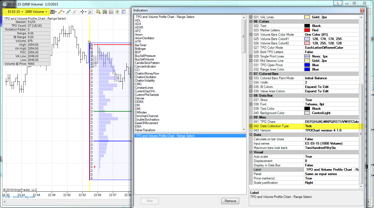Collapse the 07: Colored Bars category
Viewport: 374px width, 208px height.
(x=251, y=74)
